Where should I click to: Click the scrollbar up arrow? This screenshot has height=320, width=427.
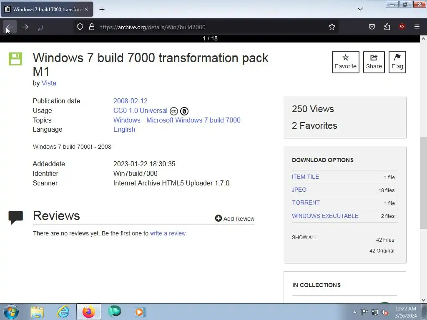(423, 39)
